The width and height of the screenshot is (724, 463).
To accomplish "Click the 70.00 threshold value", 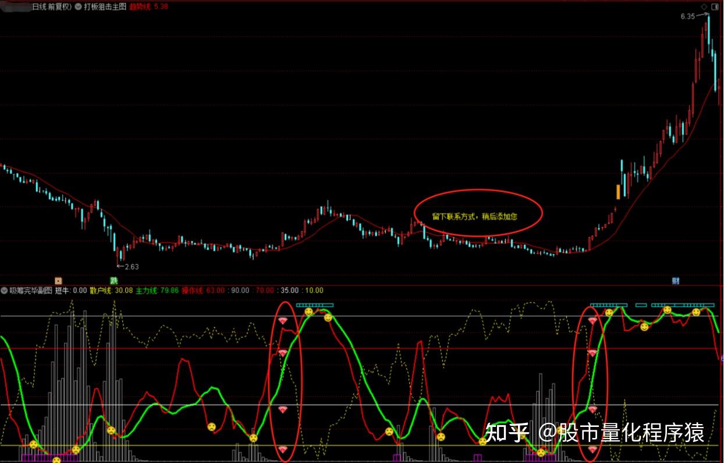I will click(x=265, y=290).
